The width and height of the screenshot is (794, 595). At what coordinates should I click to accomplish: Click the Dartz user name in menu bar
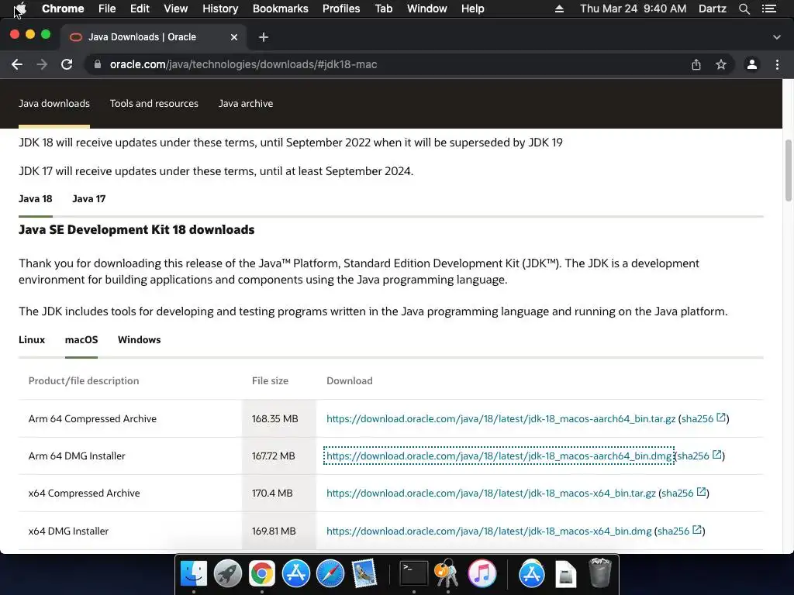pyautogui.click(x=713, y=9)
